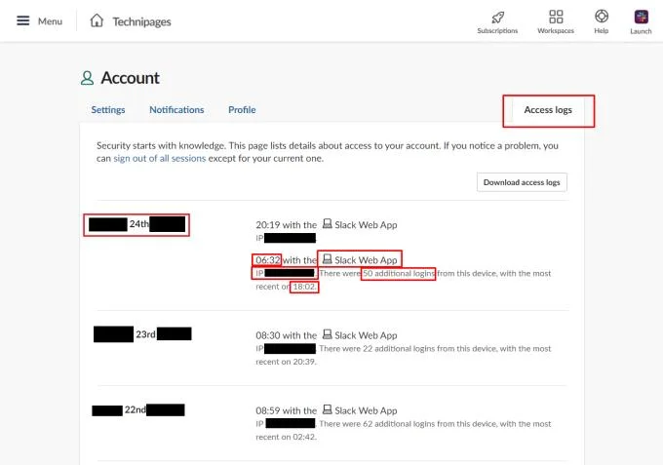Click the home icon beside Technipages

coord(97,20)
